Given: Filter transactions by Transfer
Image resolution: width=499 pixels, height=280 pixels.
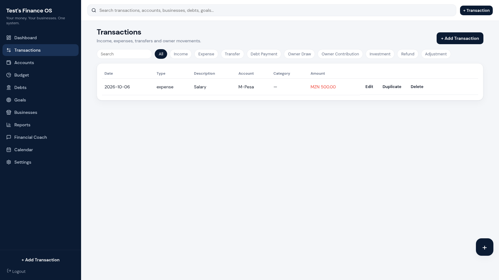Looking at the screenshot, I should 232,54.
